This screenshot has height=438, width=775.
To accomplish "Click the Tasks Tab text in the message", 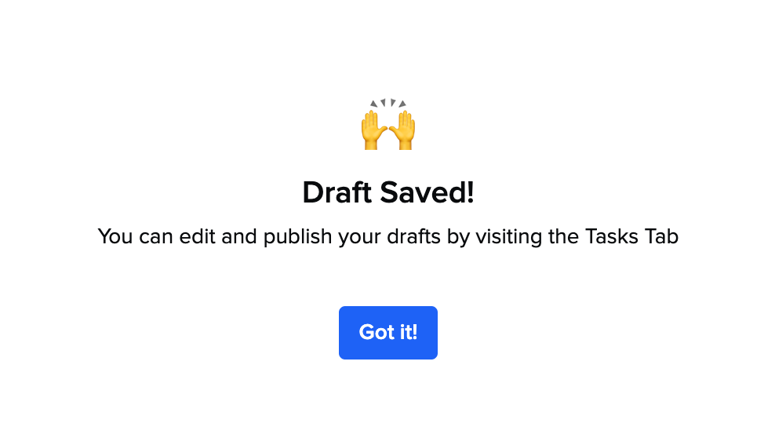I will point(631,236).
